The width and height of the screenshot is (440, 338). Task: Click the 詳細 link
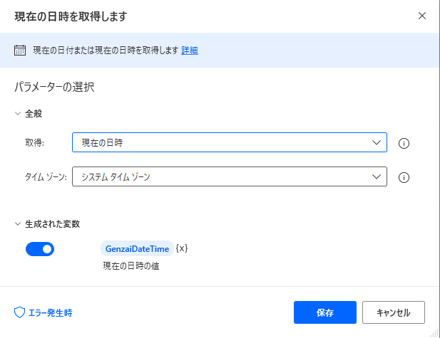190,51
